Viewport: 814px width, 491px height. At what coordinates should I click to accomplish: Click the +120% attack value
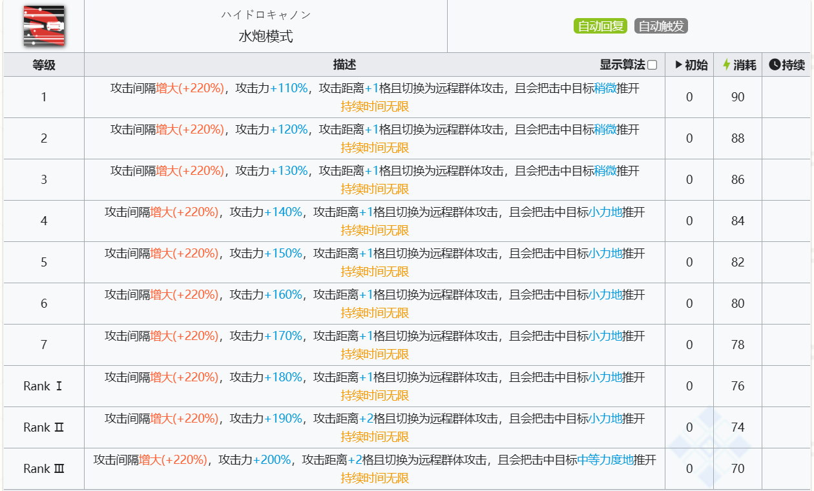(289, 130)
